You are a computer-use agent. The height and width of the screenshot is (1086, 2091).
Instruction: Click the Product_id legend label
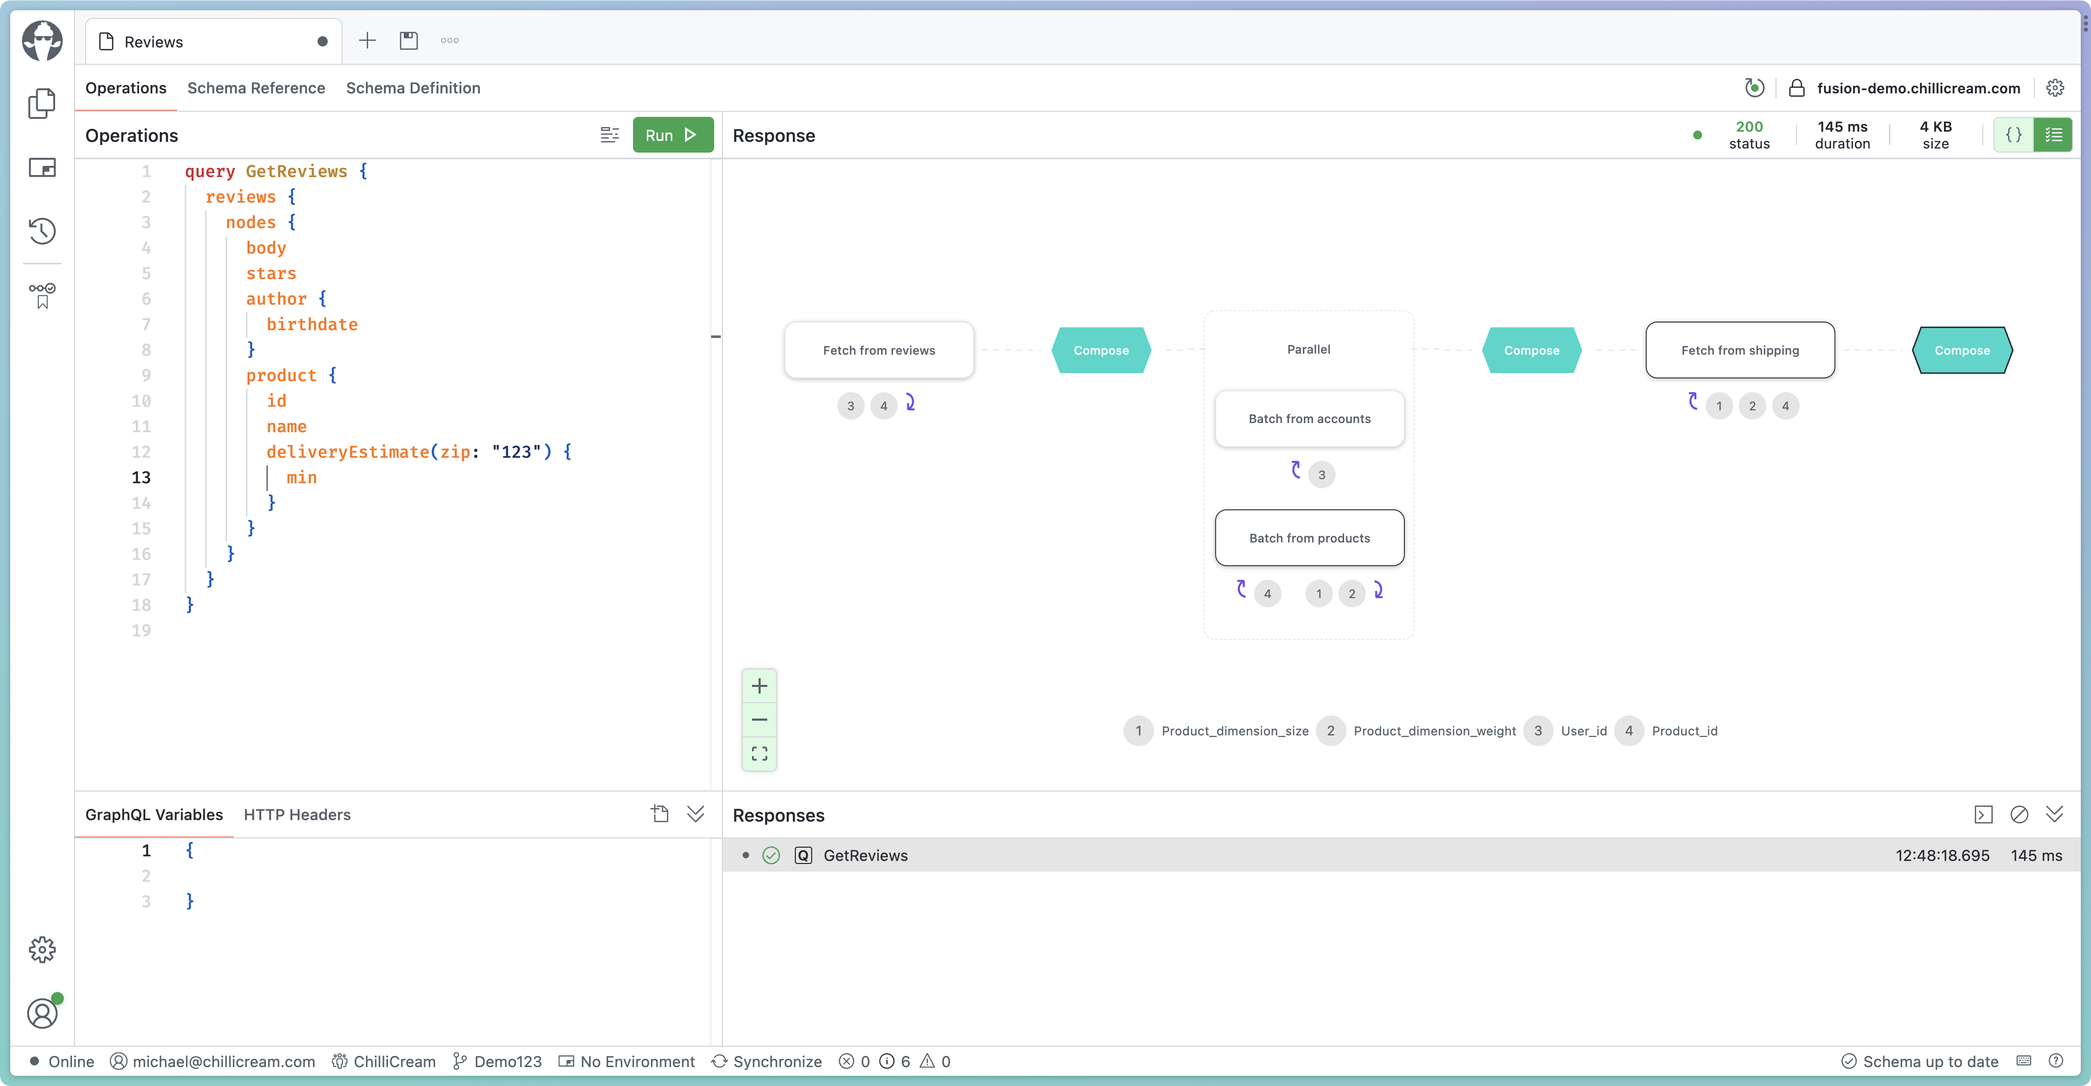point(1684,730)
